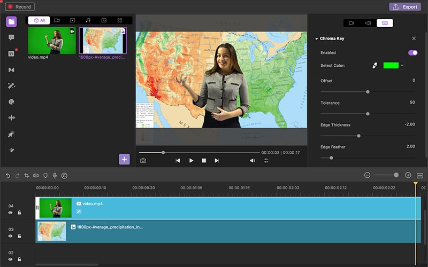Split the clip at playhead
Viewport: 428px width, 267px height.
pos(36,176)
